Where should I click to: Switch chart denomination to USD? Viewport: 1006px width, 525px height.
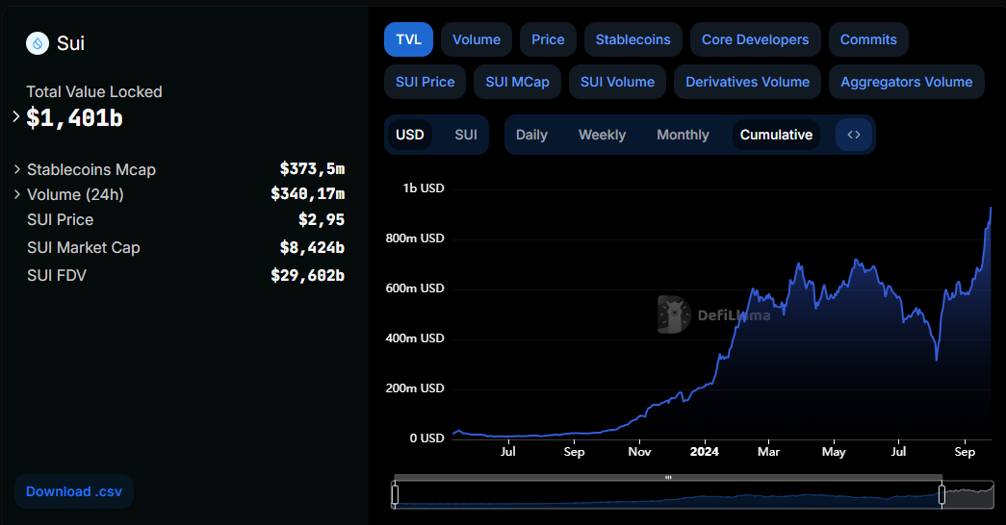point(409,135)
